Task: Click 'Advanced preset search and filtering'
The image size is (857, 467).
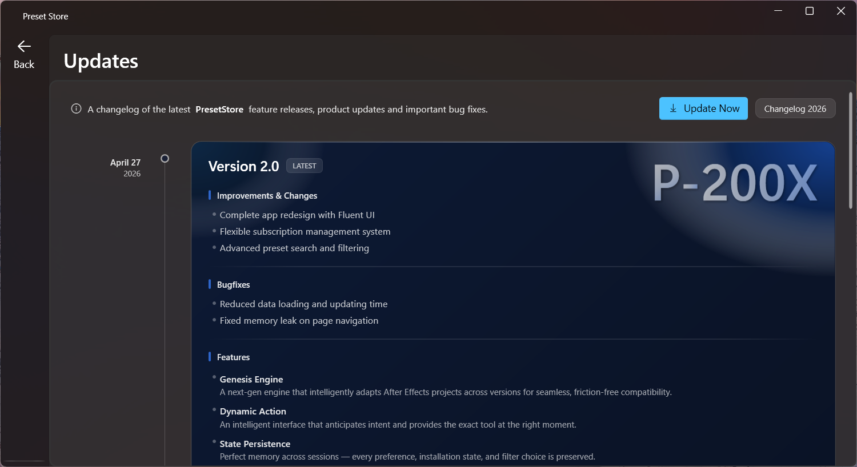Action: 294,248
